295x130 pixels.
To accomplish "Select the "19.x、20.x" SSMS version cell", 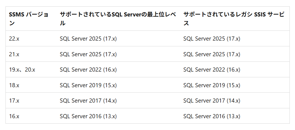I will [x=22, y=70].
